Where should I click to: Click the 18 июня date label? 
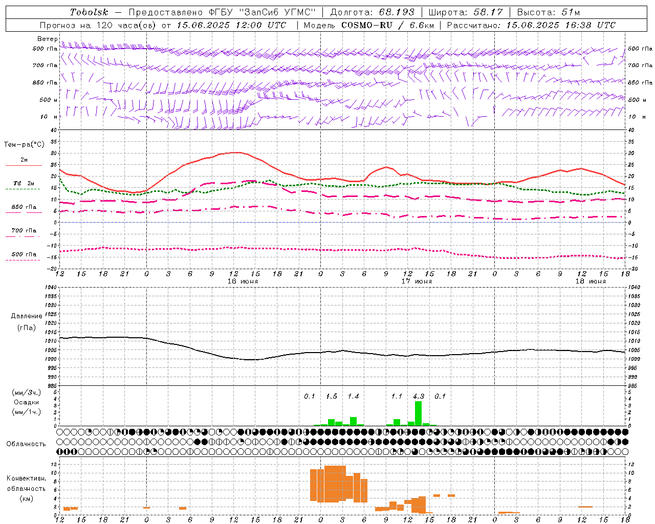tap(591, 281)
